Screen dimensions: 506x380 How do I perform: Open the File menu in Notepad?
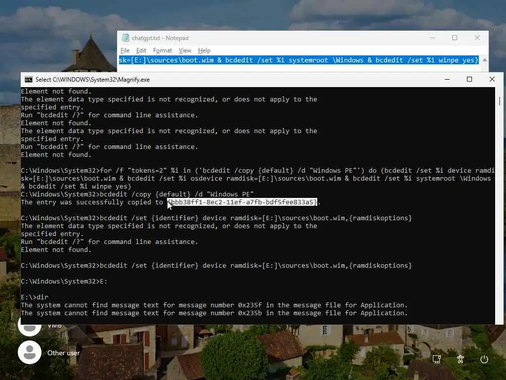pyautogui.click(x=125, y=50)
